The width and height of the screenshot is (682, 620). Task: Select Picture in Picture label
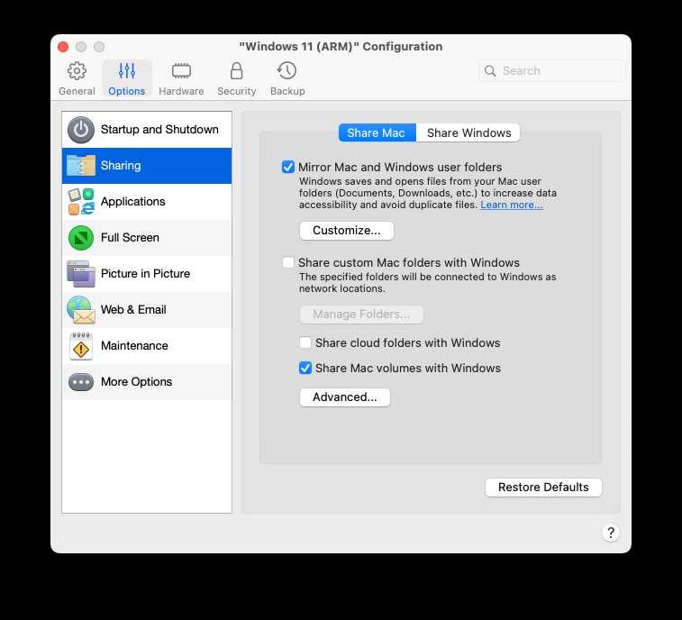coord(145,274)
